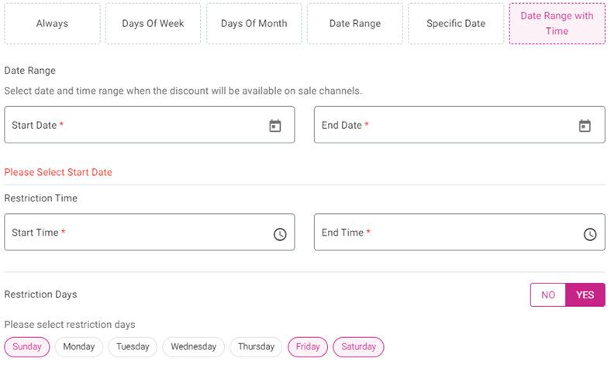Toggle the Thursday restriction day chip
This screenshot has height=365, width=611.
pos(256,346)
